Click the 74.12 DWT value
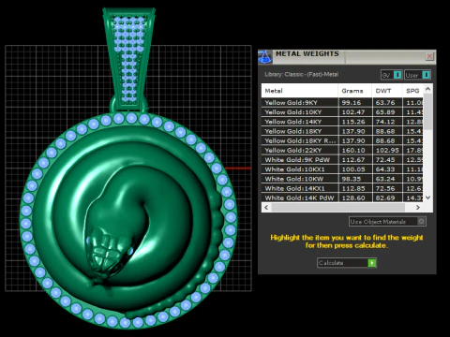This screenshot has height=337, width=450. click(385, 122)
